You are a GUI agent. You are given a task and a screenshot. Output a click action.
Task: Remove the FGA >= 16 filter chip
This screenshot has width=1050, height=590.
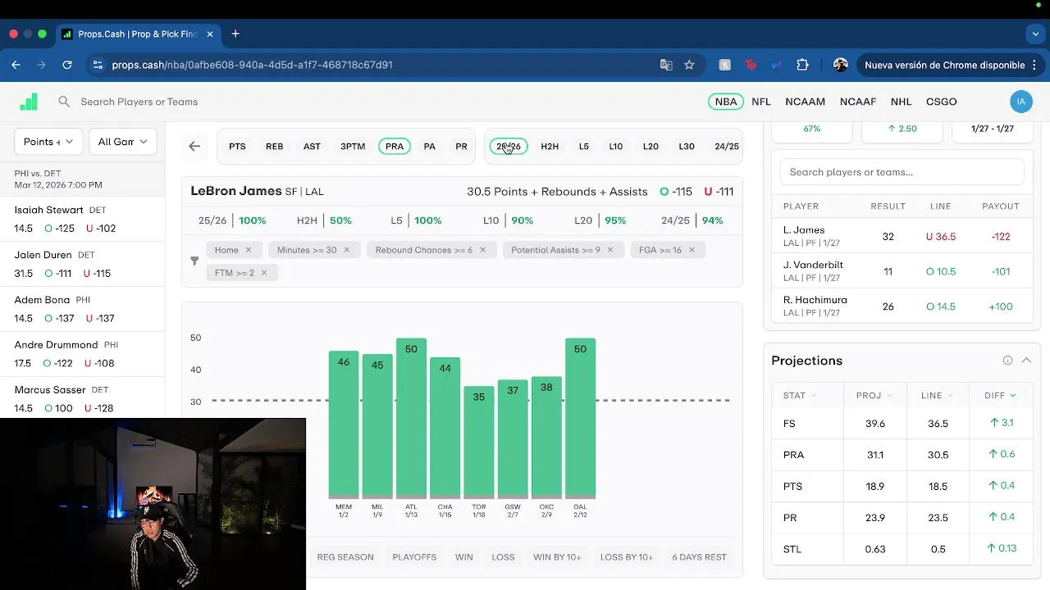pyautogui.click(x=692, y=250)
